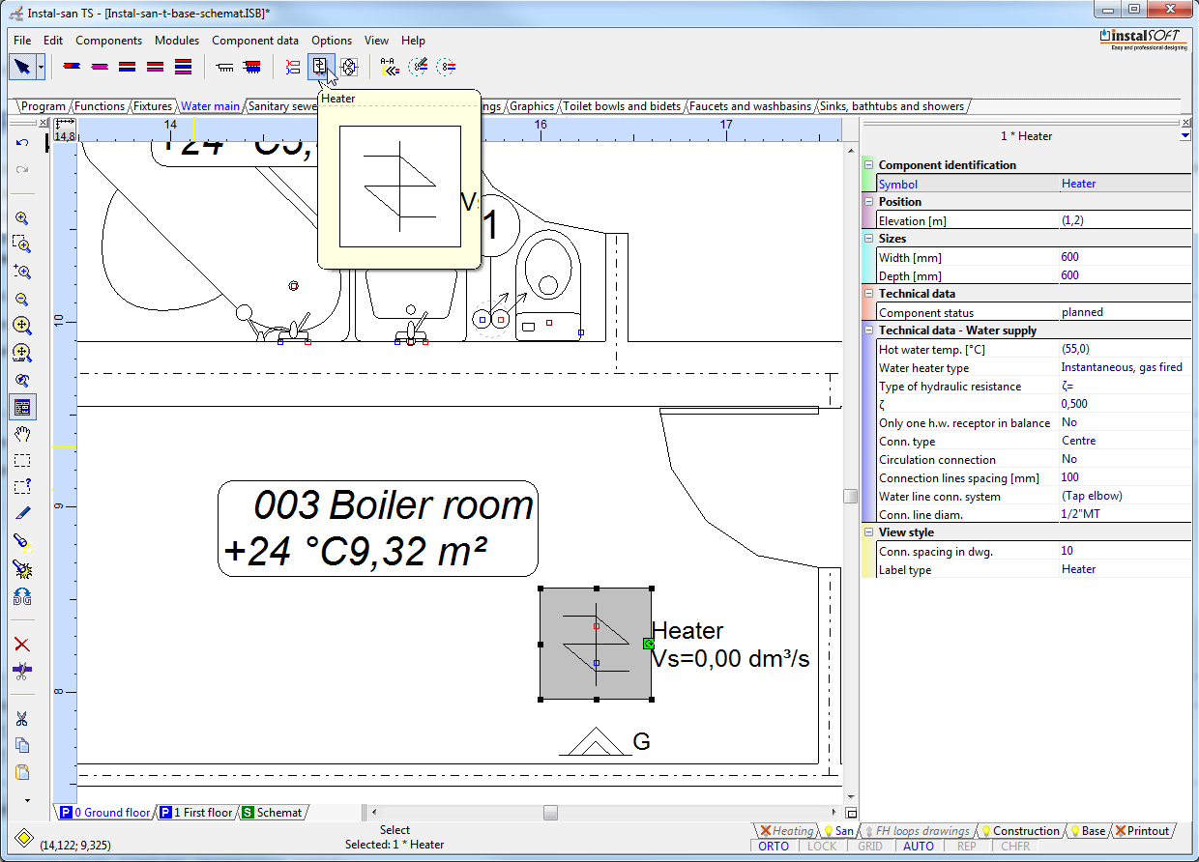Click the scissors cut icon

tap(22, 719)
